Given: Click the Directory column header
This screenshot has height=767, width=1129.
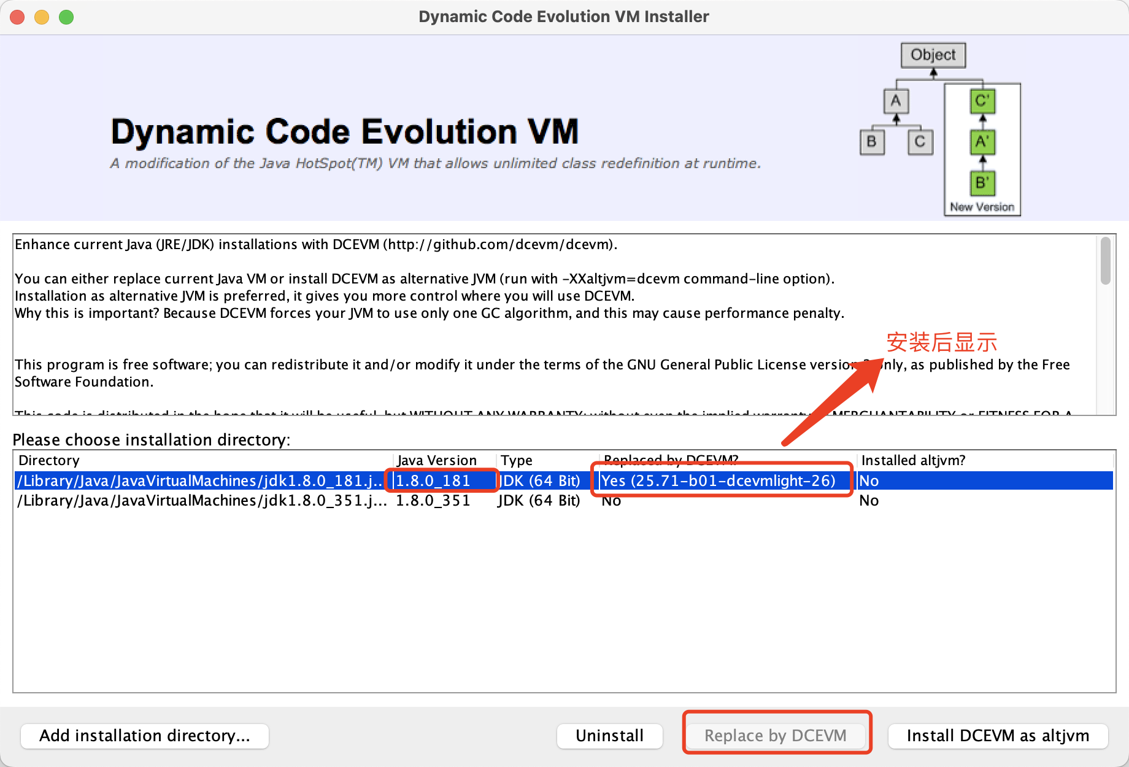Looking at the screenshot, I should [x=49, y=460].
